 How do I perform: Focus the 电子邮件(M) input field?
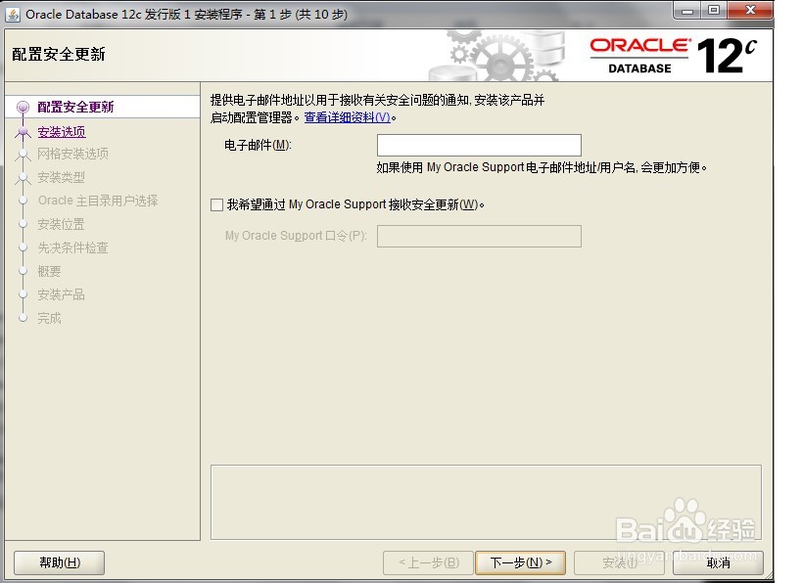(x=479, y=145)
